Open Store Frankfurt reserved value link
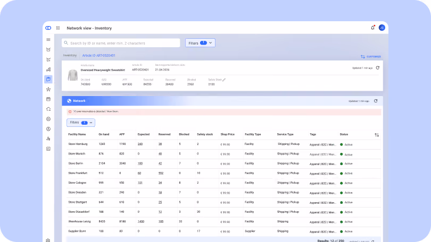Image resolution: width=431 pixels, height=242 pixels. tap(161, 173)
